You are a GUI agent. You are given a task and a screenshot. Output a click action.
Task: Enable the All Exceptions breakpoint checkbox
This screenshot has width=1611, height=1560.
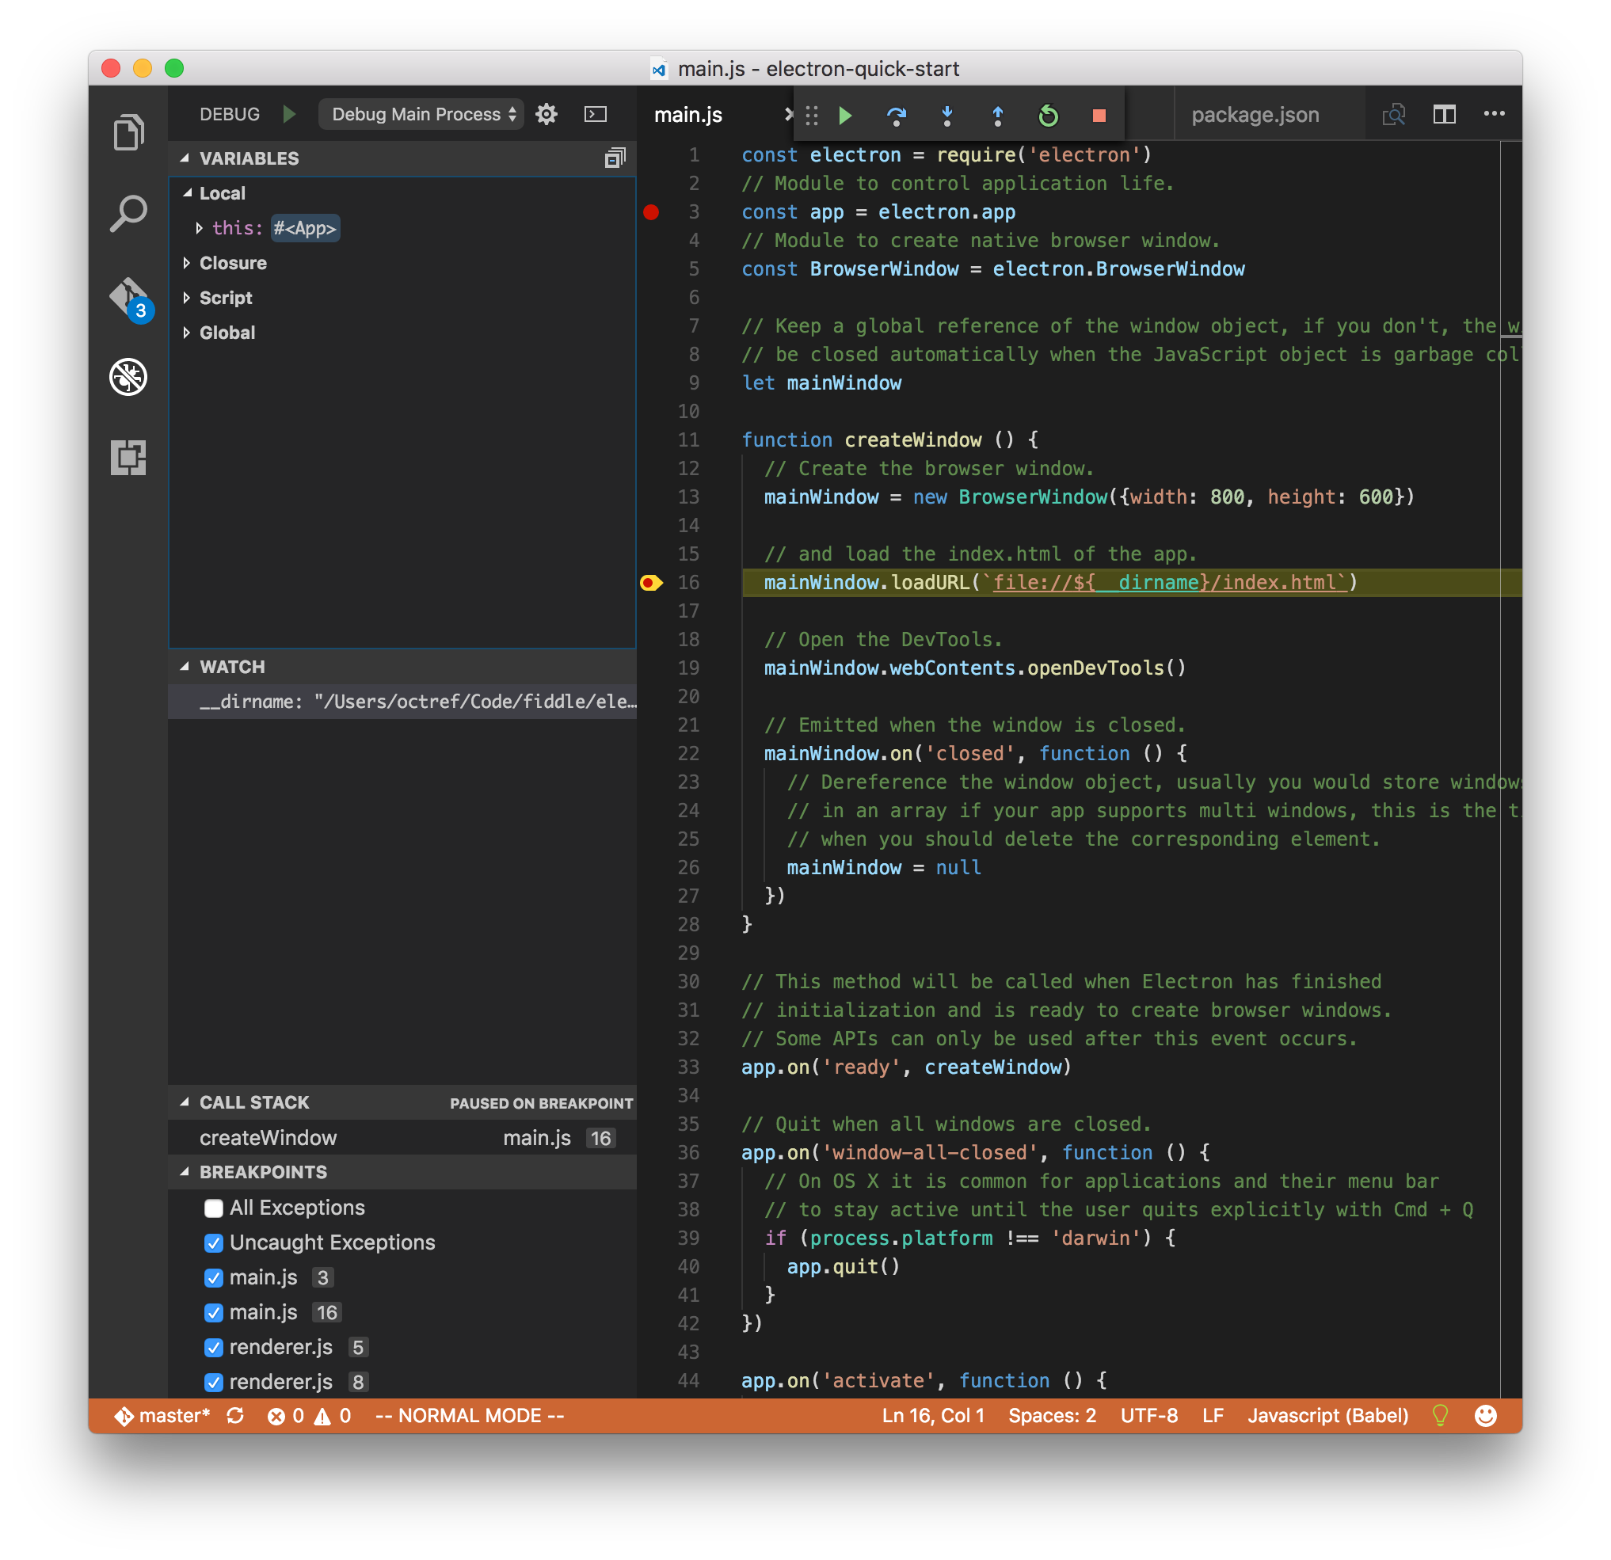214,1208
